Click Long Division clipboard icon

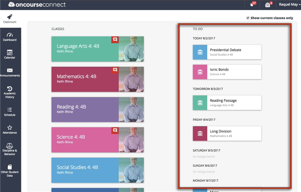click(x=200, y=133)
